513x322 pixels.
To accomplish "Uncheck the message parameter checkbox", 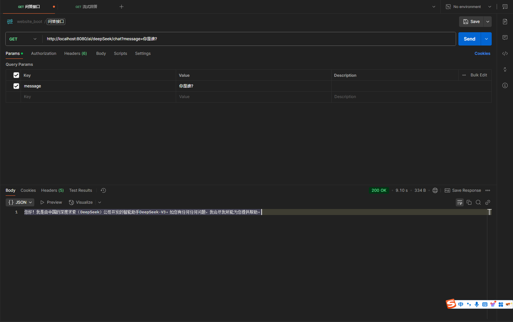I will [x=16, y=86].
